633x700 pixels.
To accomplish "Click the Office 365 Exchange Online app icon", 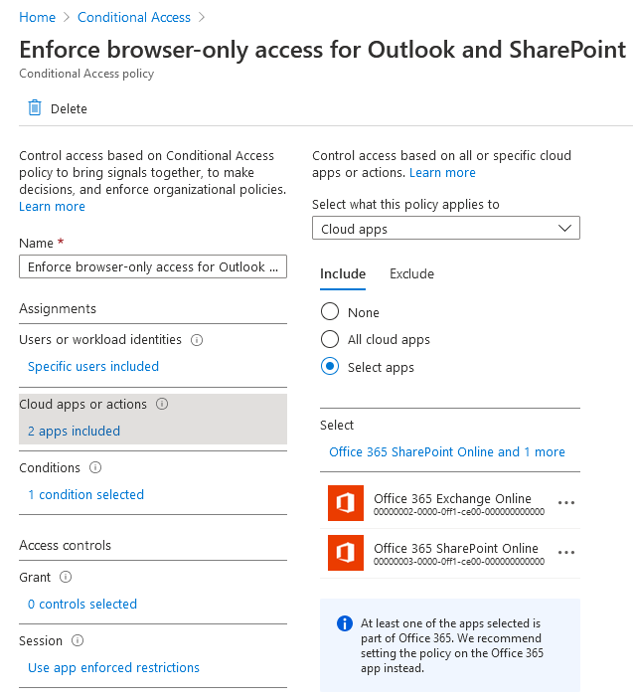I will (x=346, y=503).
